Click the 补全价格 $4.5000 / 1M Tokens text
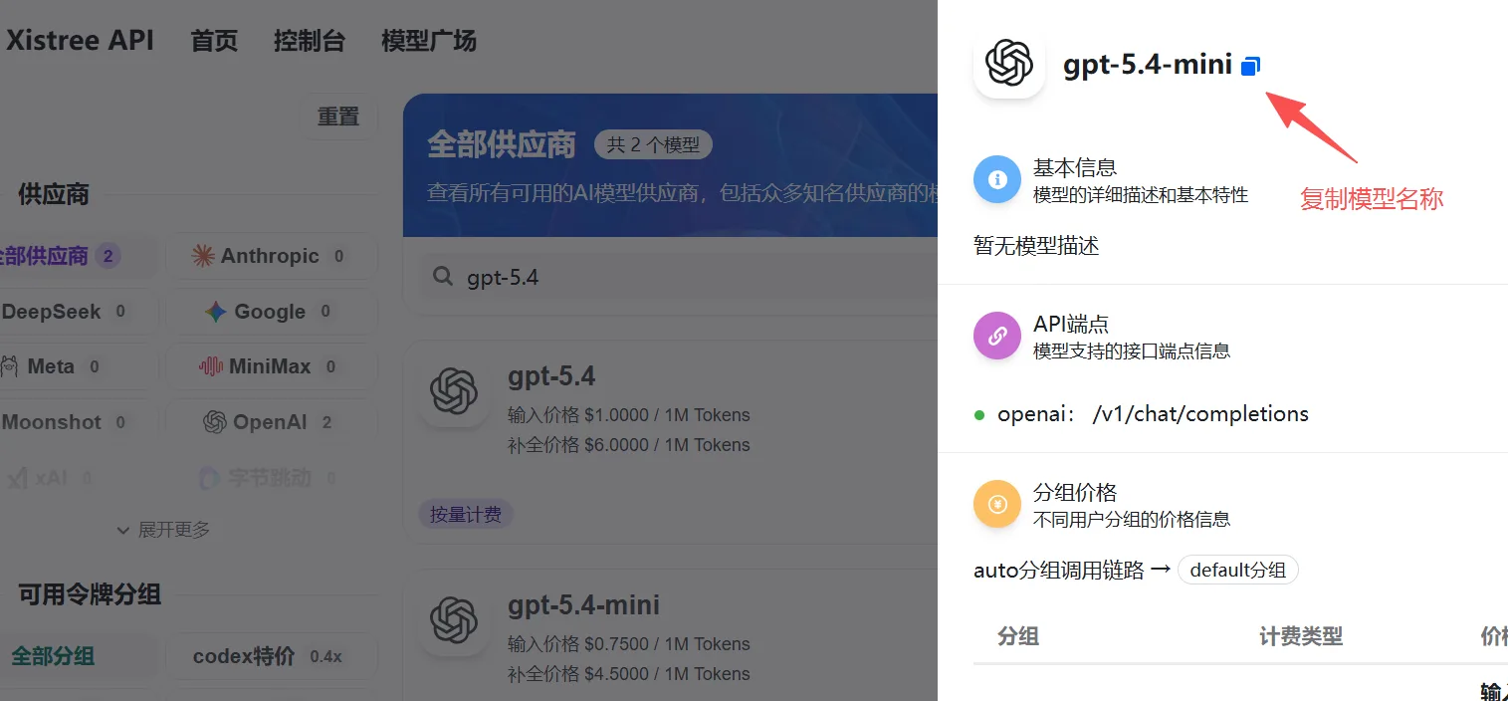Screen dimensions: 1508x701 click(x=629, y=674)
